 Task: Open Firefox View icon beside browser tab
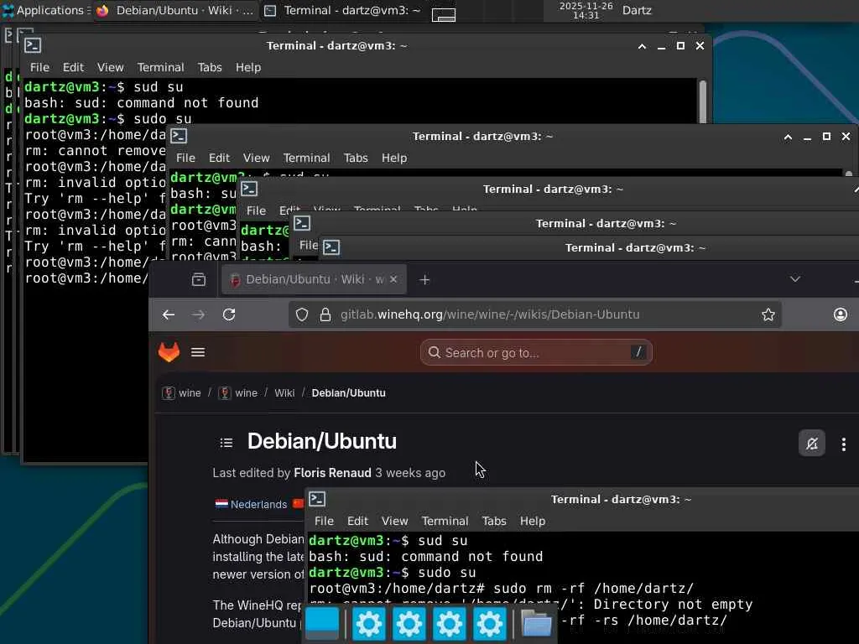click(199, 280)
